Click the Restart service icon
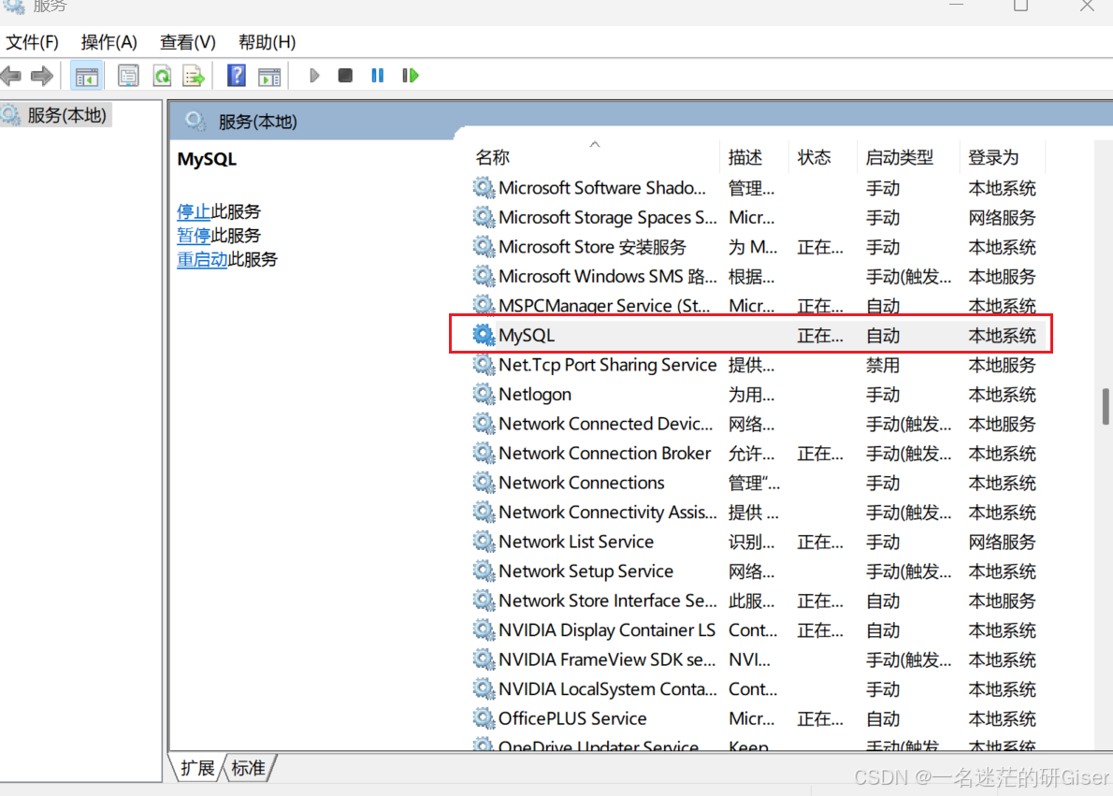 (x=411, y=75)
